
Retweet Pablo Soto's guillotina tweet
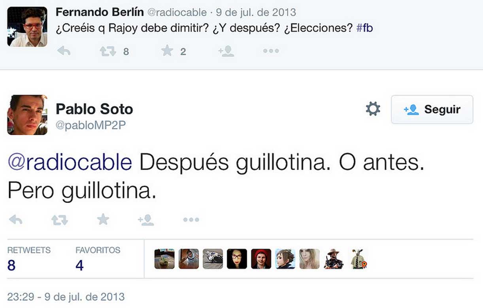coord(60,220)
